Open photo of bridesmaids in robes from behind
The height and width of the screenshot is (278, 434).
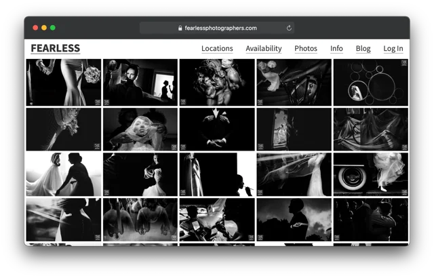(140, 220)
